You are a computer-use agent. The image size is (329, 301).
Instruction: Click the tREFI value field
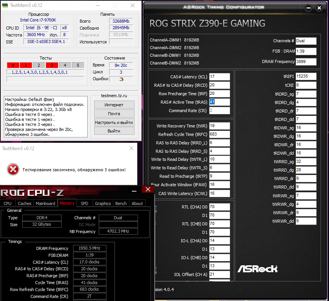tap(306, 76)
